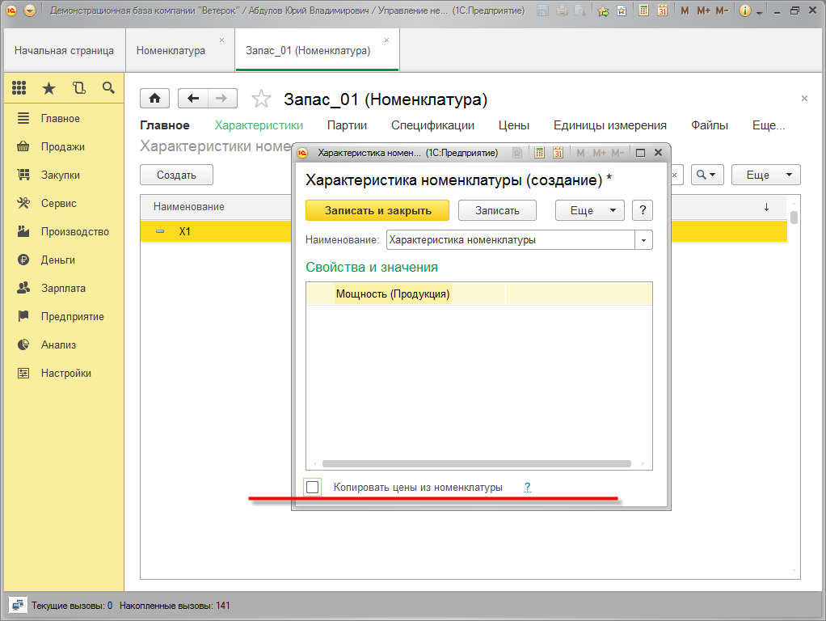Open calculator icon in the main title bar

pyautogui.click(x=643, y=11)
